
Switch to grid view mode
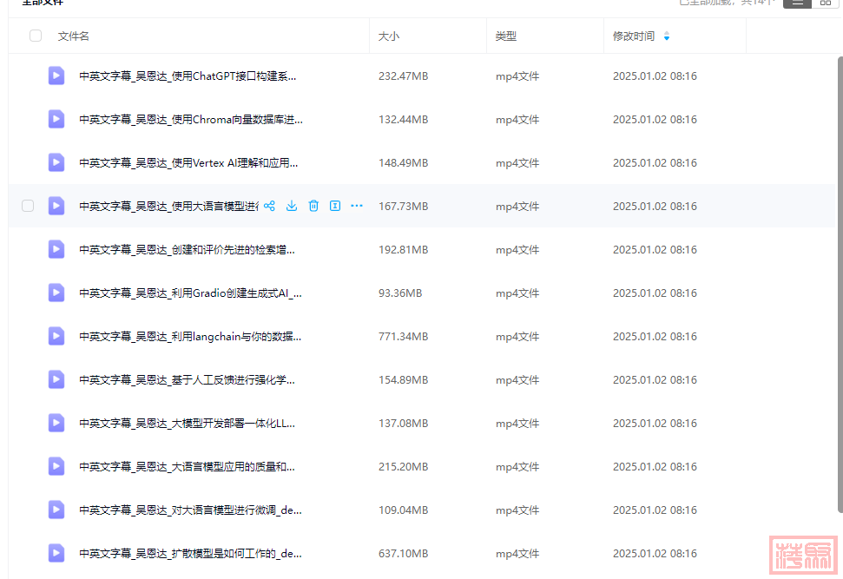pyautogui.click(x=825, y=3)
